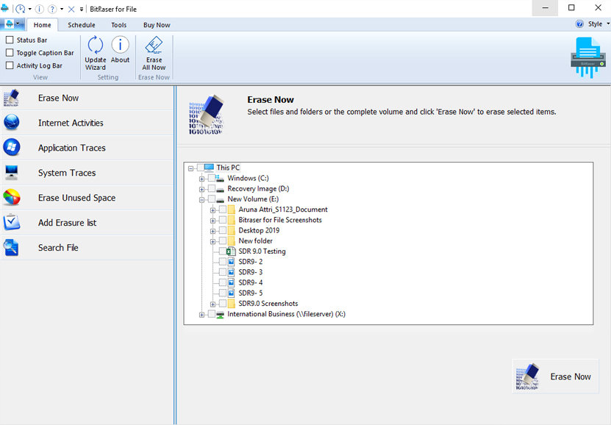611x425 pixels.
Task: Expand the SDR9.0 Screenshots folder node
Action: tap(212, 304)
